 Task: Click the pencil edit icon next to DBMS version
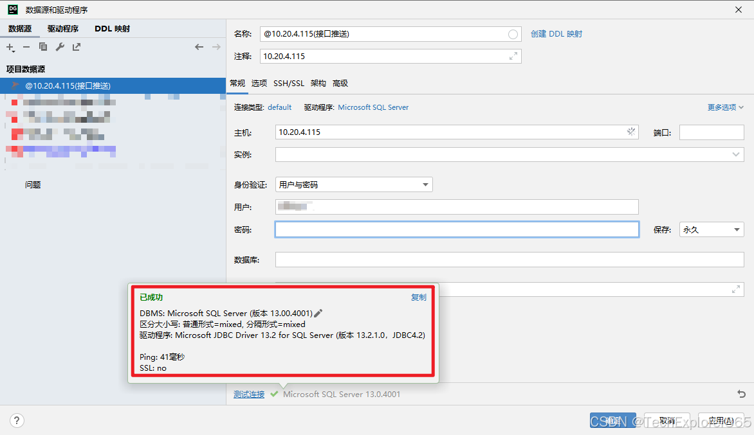pos(317,313)
